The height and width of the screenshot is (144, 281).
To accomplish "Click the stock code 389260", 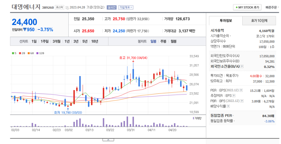I will (x=48, y=8).
